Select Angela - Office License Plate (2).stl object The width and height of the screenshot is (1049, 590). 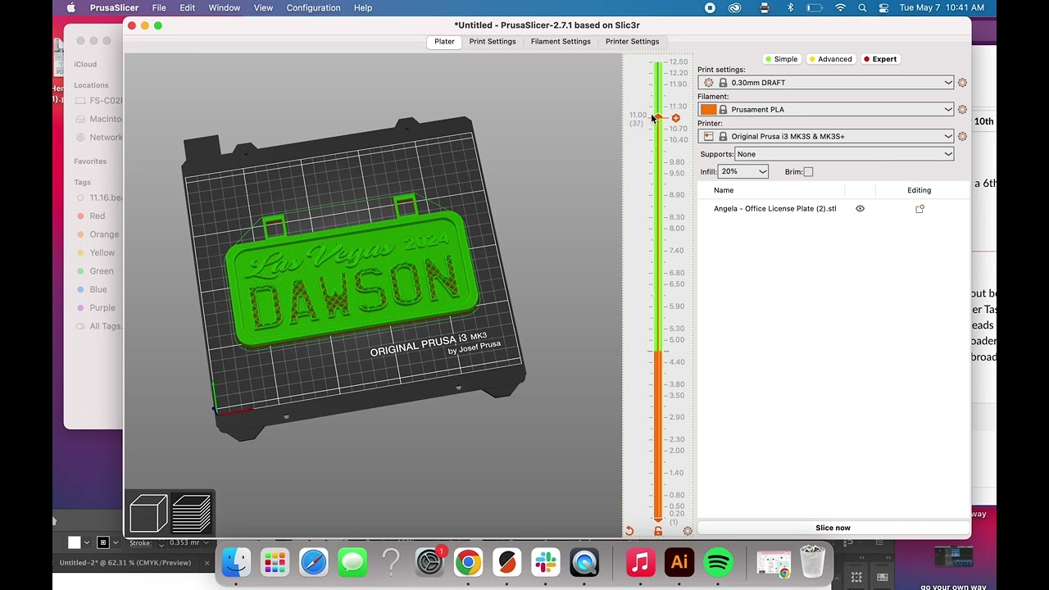[x=775, y=209]
